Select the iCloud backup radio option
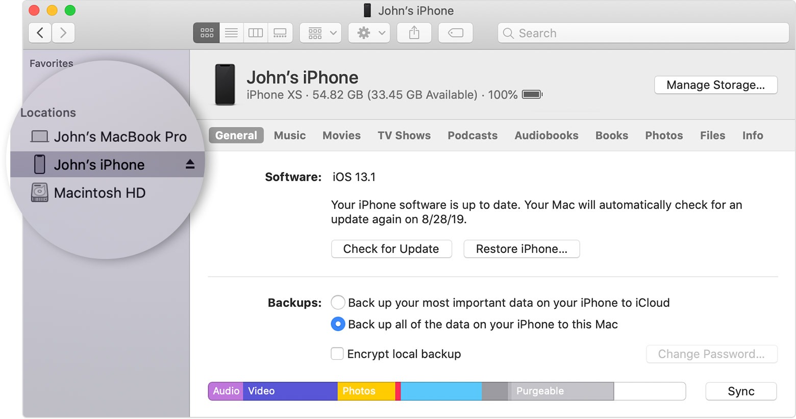The image size is (796, 419). pos(338,302)
